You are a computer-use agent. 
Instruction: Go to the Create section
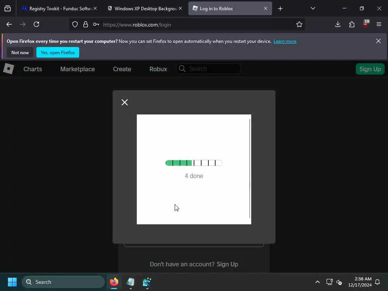[122, 69]
